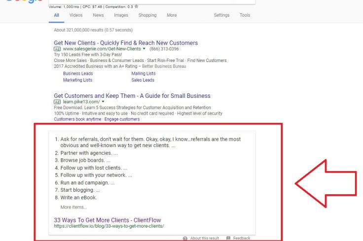The image size is (363, 241).
Task: Open the Get New Clients ad headline
Action: tap(126, 43)
